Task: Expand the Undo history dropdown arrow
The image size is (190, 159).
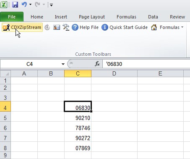Action: (x=30, y=5)
